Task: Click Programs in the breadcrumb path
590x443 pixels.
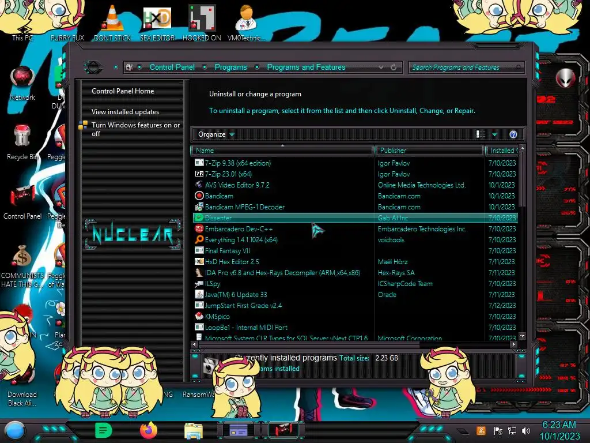Action: pyautogui.click(x=230, y=67)
